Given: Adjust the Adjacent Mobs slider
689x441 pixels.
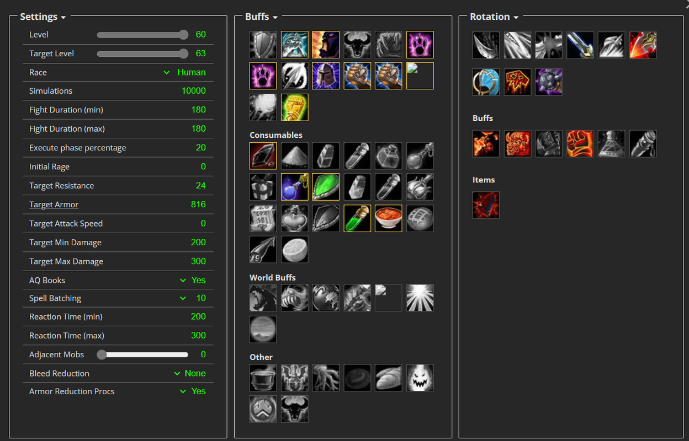Looking at the screenshot, I should pyautogui.click(x=142, y=354).
